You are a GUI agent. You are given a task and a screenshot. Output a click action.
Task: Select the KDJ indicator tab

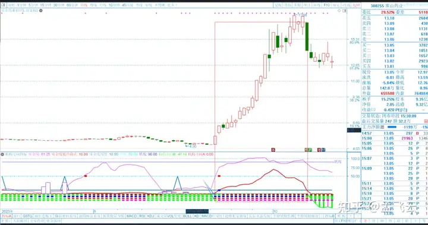pyautogui.click(x=150, y=216)
